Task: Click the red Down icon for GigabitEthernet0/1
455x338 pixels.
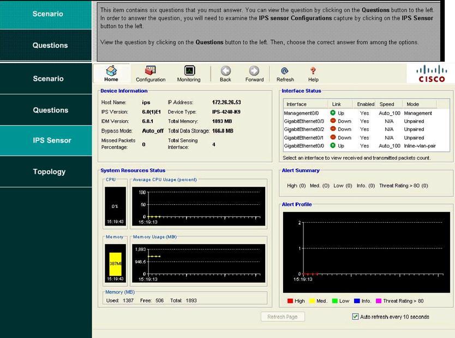Action: pos(333,138)
